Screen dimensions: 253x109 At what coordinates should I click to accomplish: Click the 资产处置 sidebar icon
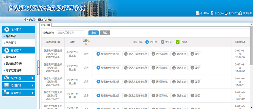click(6, 78)
